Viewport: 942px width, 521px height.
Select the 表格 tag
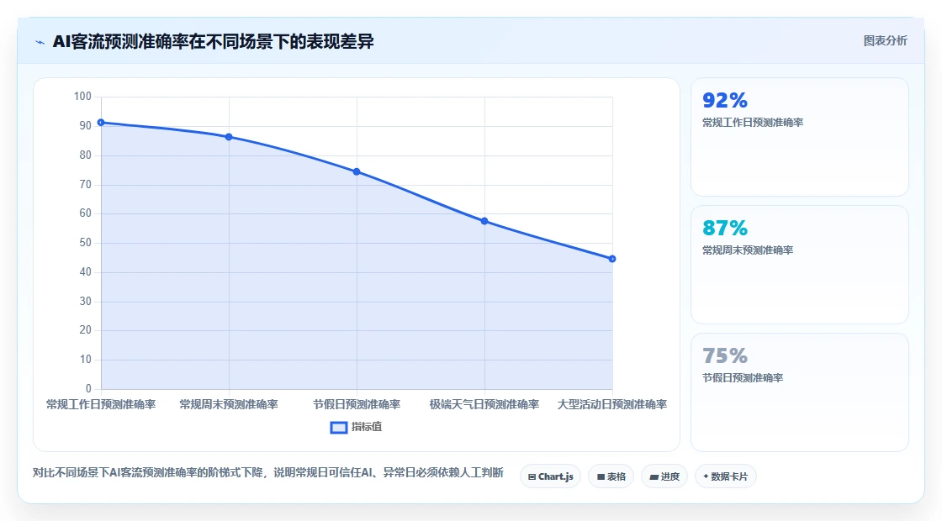click(611, 476)
